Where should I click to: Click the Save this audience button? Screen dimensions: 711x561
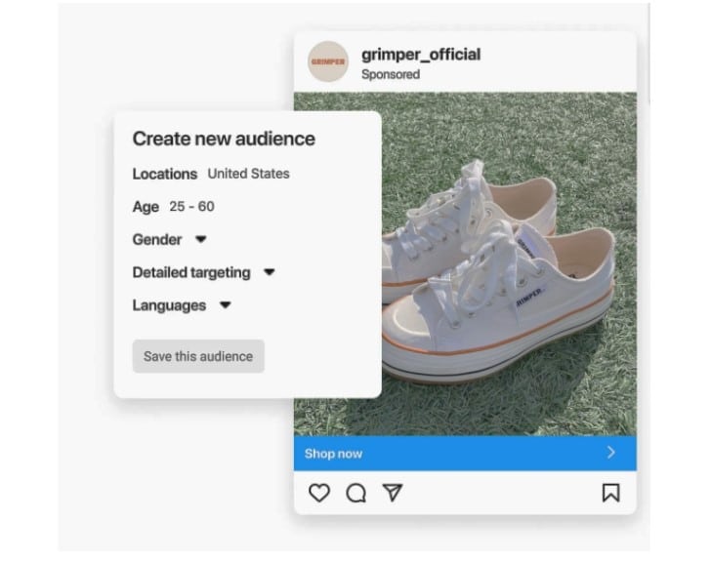click(198, 356)
